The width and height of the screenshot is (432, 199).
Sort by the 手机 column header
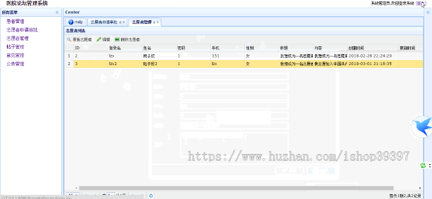[227, 48]
